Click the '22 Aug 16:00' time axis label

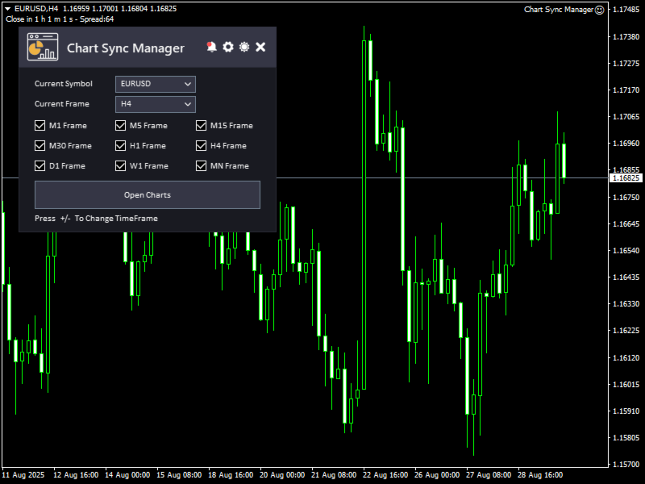[385, 475]
